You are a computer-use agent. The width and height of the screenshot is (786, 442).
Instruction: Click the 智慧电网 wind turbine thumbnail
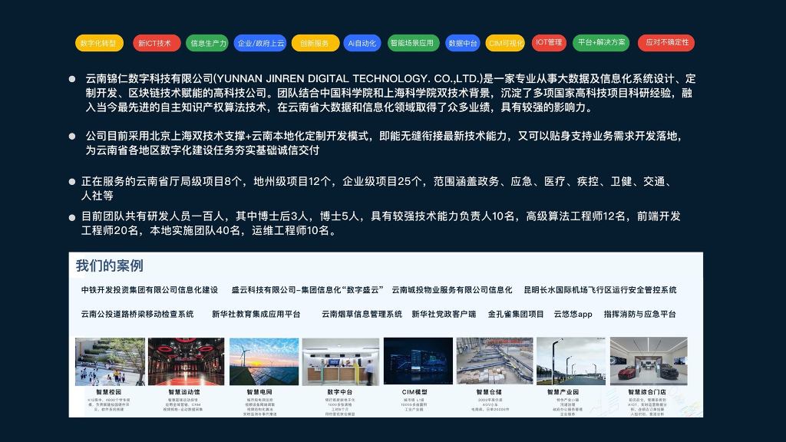pyautogui.click(x=264, y=361)
